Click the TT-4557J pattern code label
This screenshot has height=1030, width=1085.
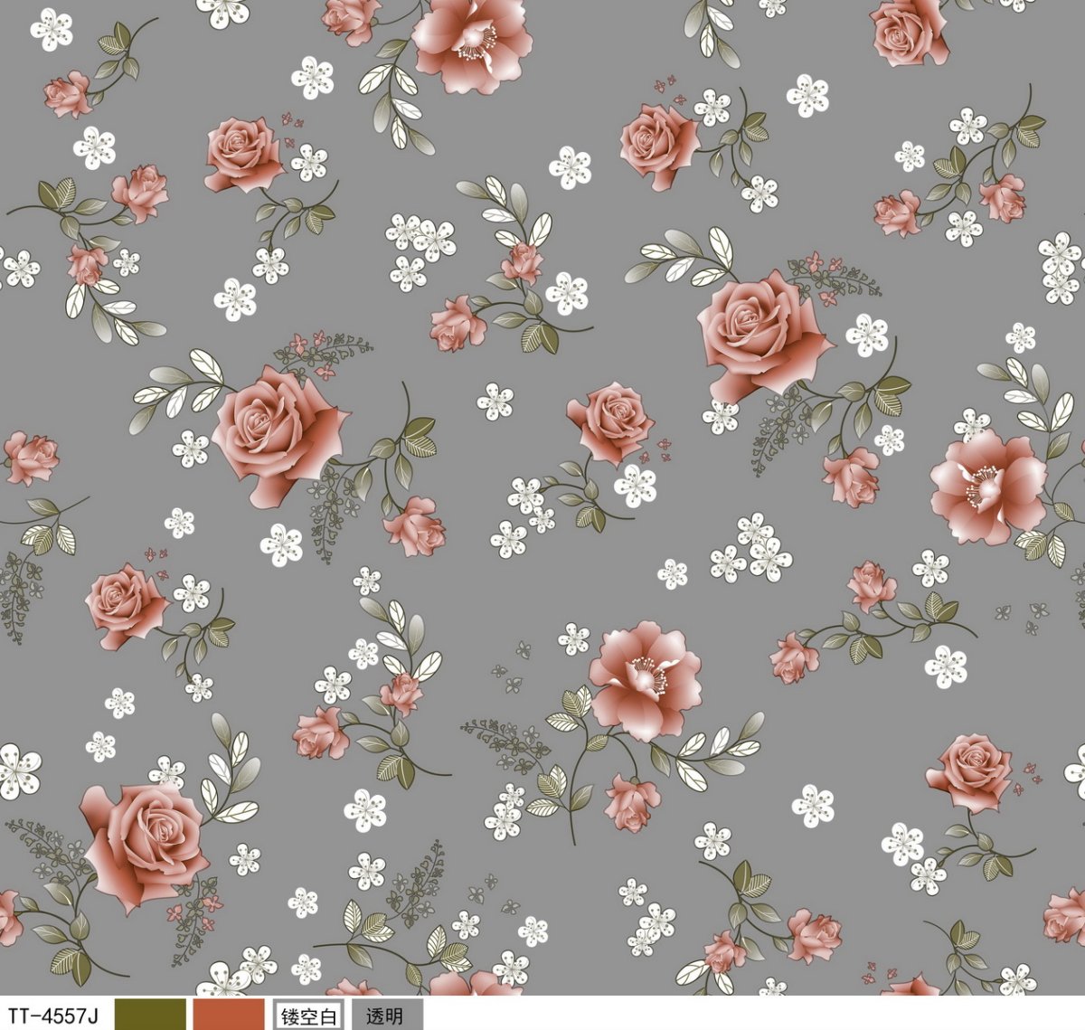click(x=52, y=1015)
